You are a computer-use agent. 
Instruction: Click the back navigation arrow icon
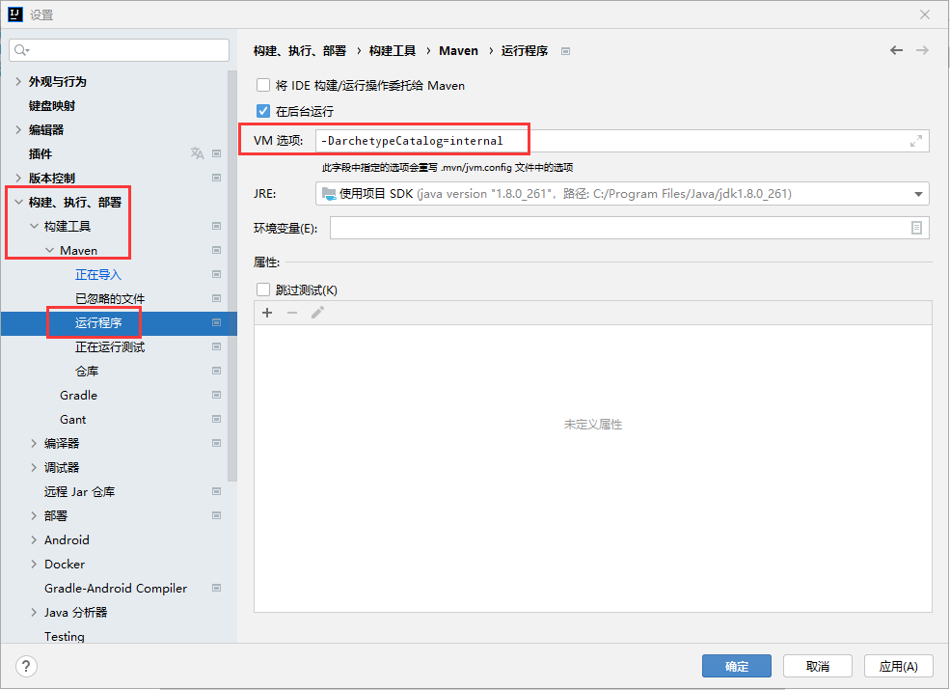point(897,50)
